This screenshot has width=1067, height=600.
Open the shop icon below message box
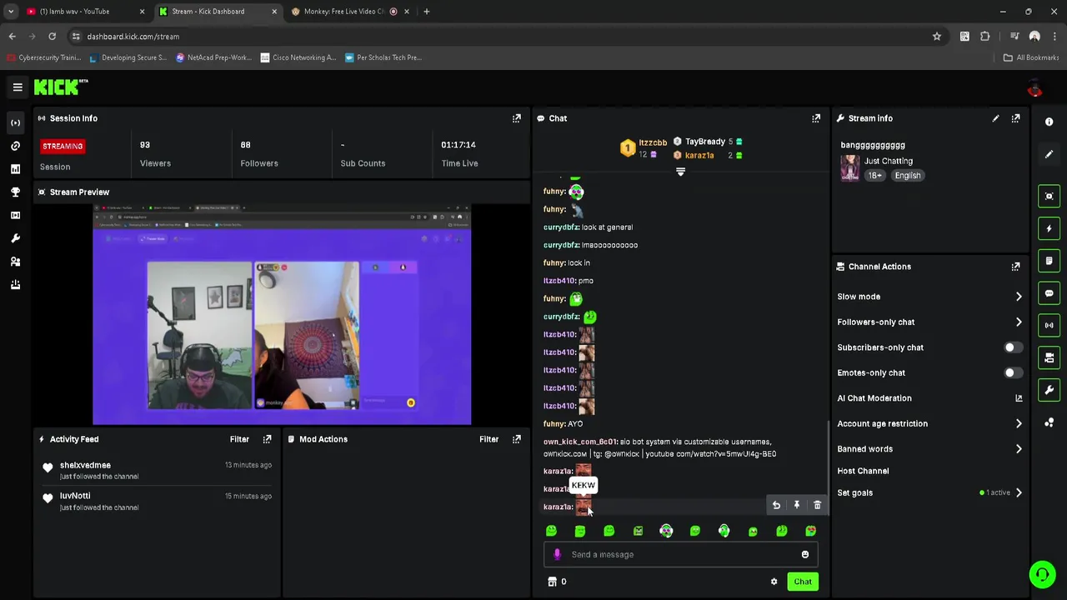pyautogui.click(x=552, y=582)
